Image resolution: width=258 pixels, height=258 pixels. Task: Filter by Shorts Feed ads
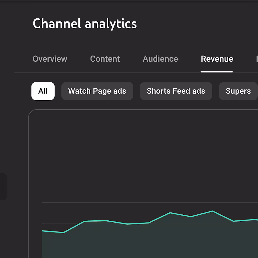pos(176,91)
